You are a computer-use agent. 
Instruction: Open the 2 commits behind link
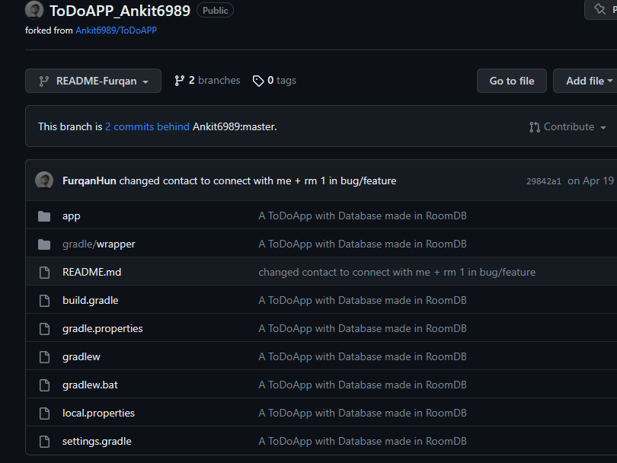click(x=147, y=126)
